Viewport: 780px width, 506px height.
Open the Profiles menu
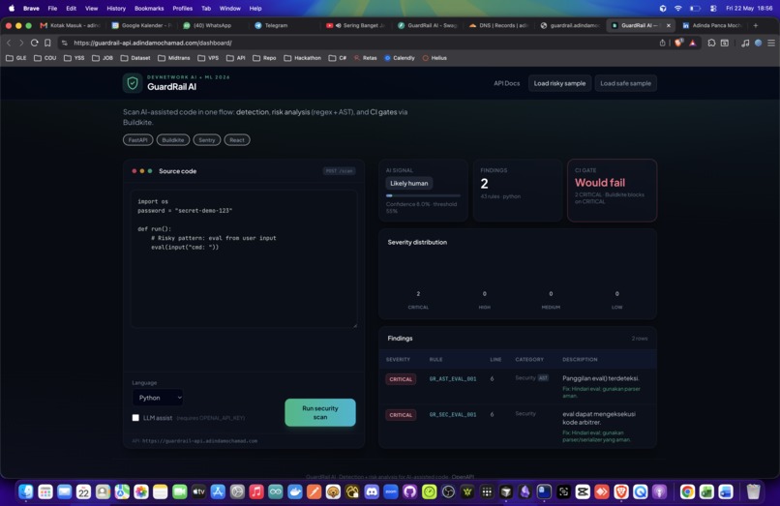tap(182, 9)
